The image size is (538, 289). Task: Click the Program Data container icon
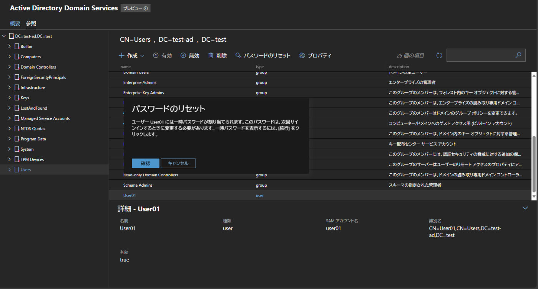coord(17,139)
